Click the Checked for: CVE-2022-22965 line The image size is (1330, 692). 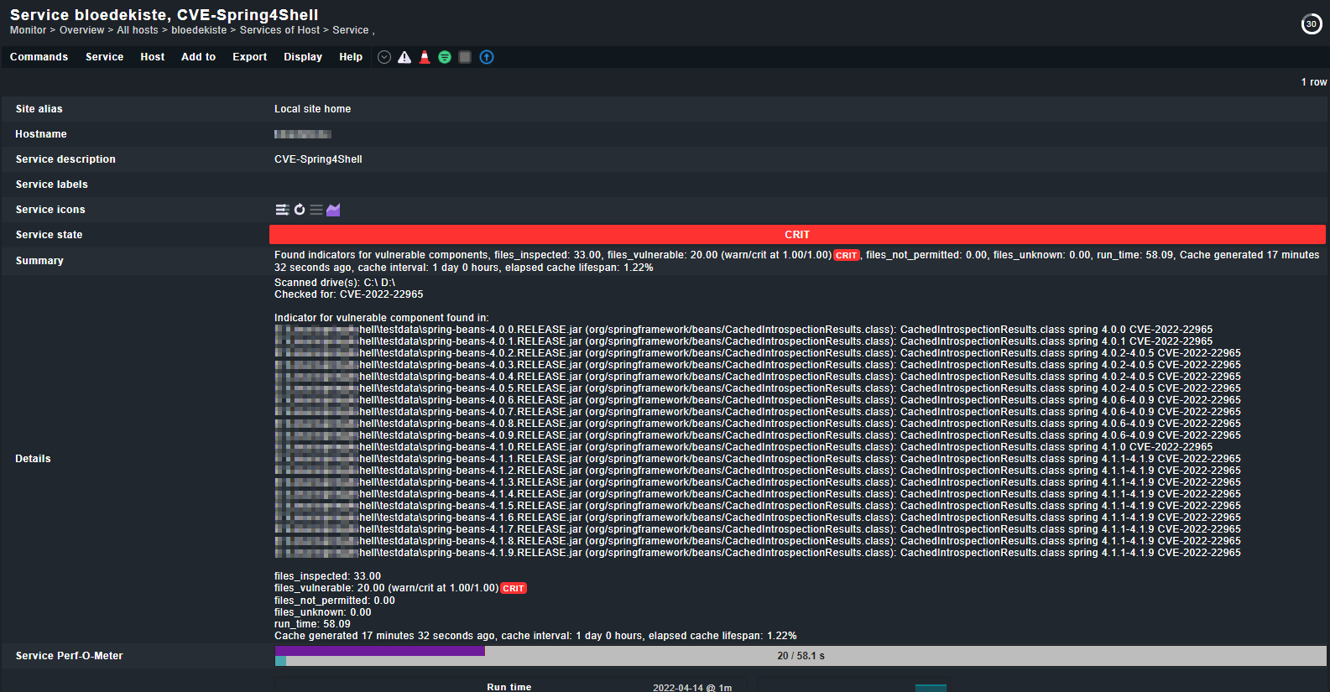pyautogui.click(x=348, y=294)
